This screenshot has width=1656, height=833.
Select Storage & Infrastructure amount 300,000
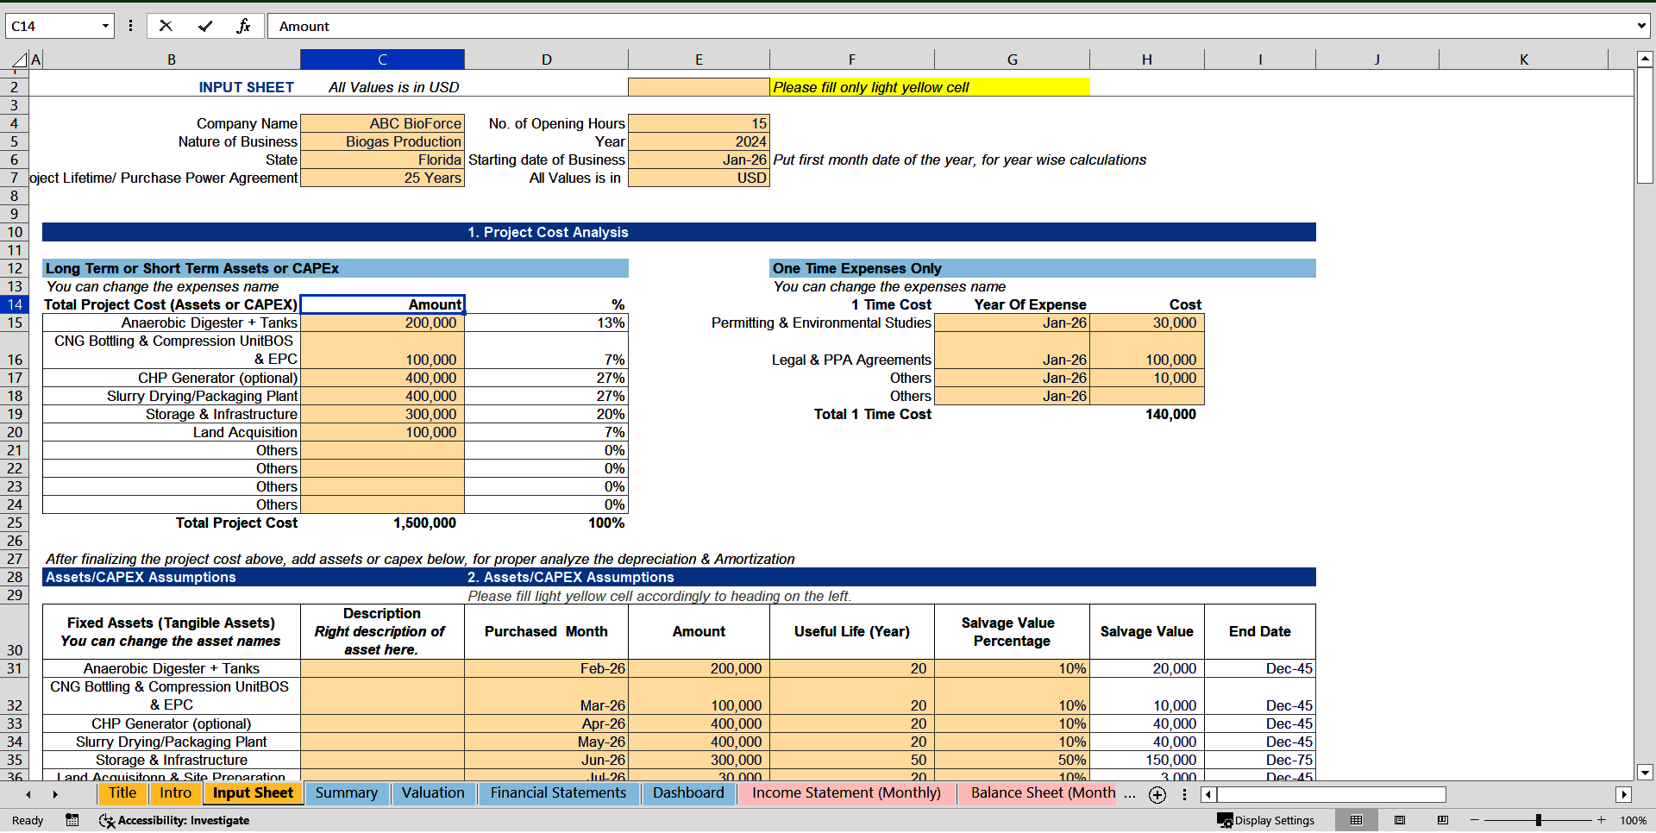(x=382, y=414)
